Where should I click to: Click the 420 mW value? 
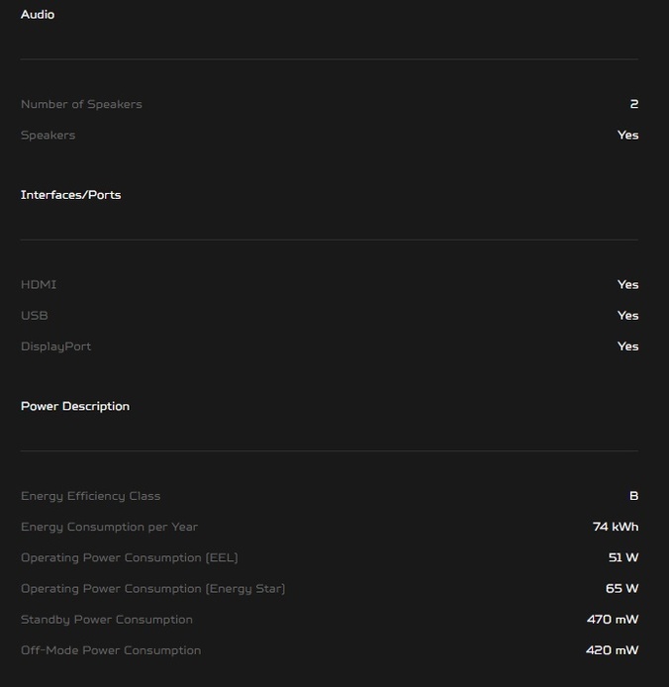(x=612, y=650)
